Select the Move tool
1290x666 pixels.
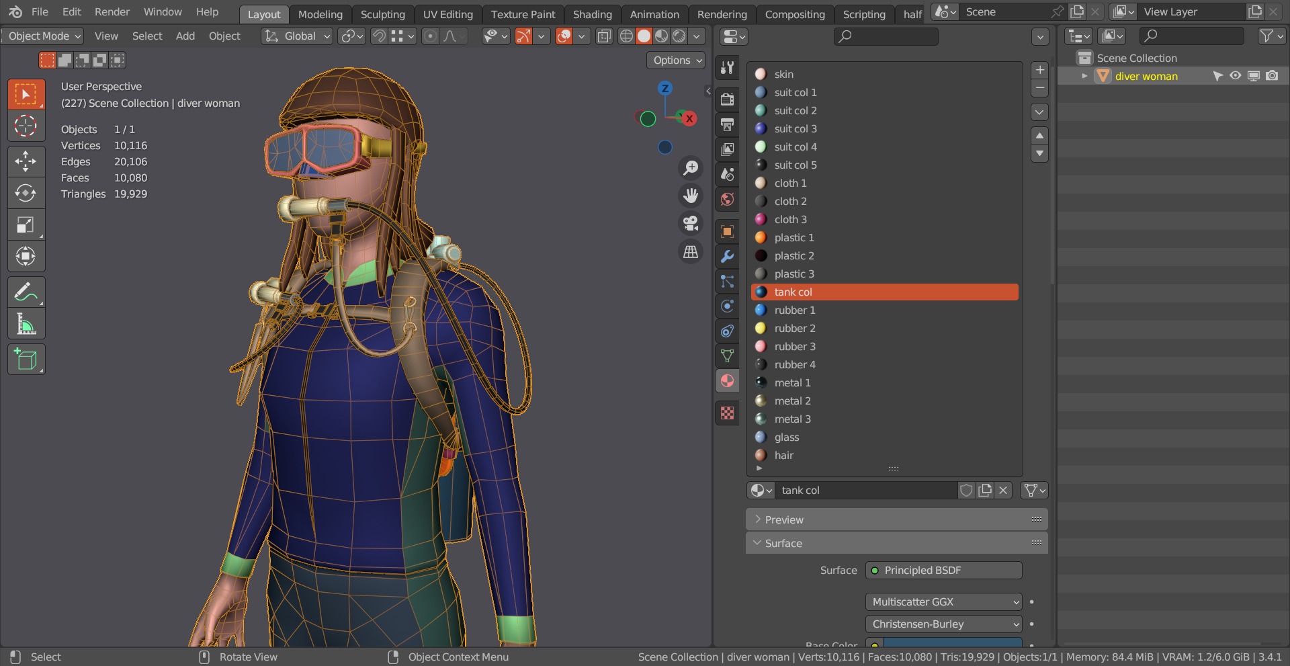tap(26, 161)
